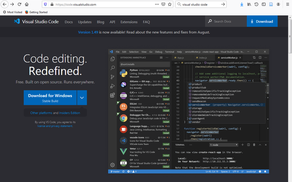Viewport: 292px width, 182px height.
Task: Click the blue document toolbar icon
Action: pyautogui.click(x=271, y=4)
